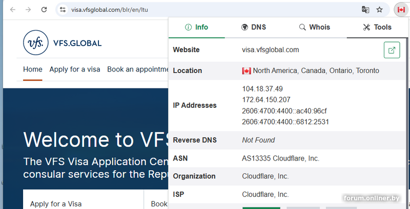The image size is (410, 209).
Task: Open Apply for a visa menu item
Action: pyautogui.click(x=75, y=69)
